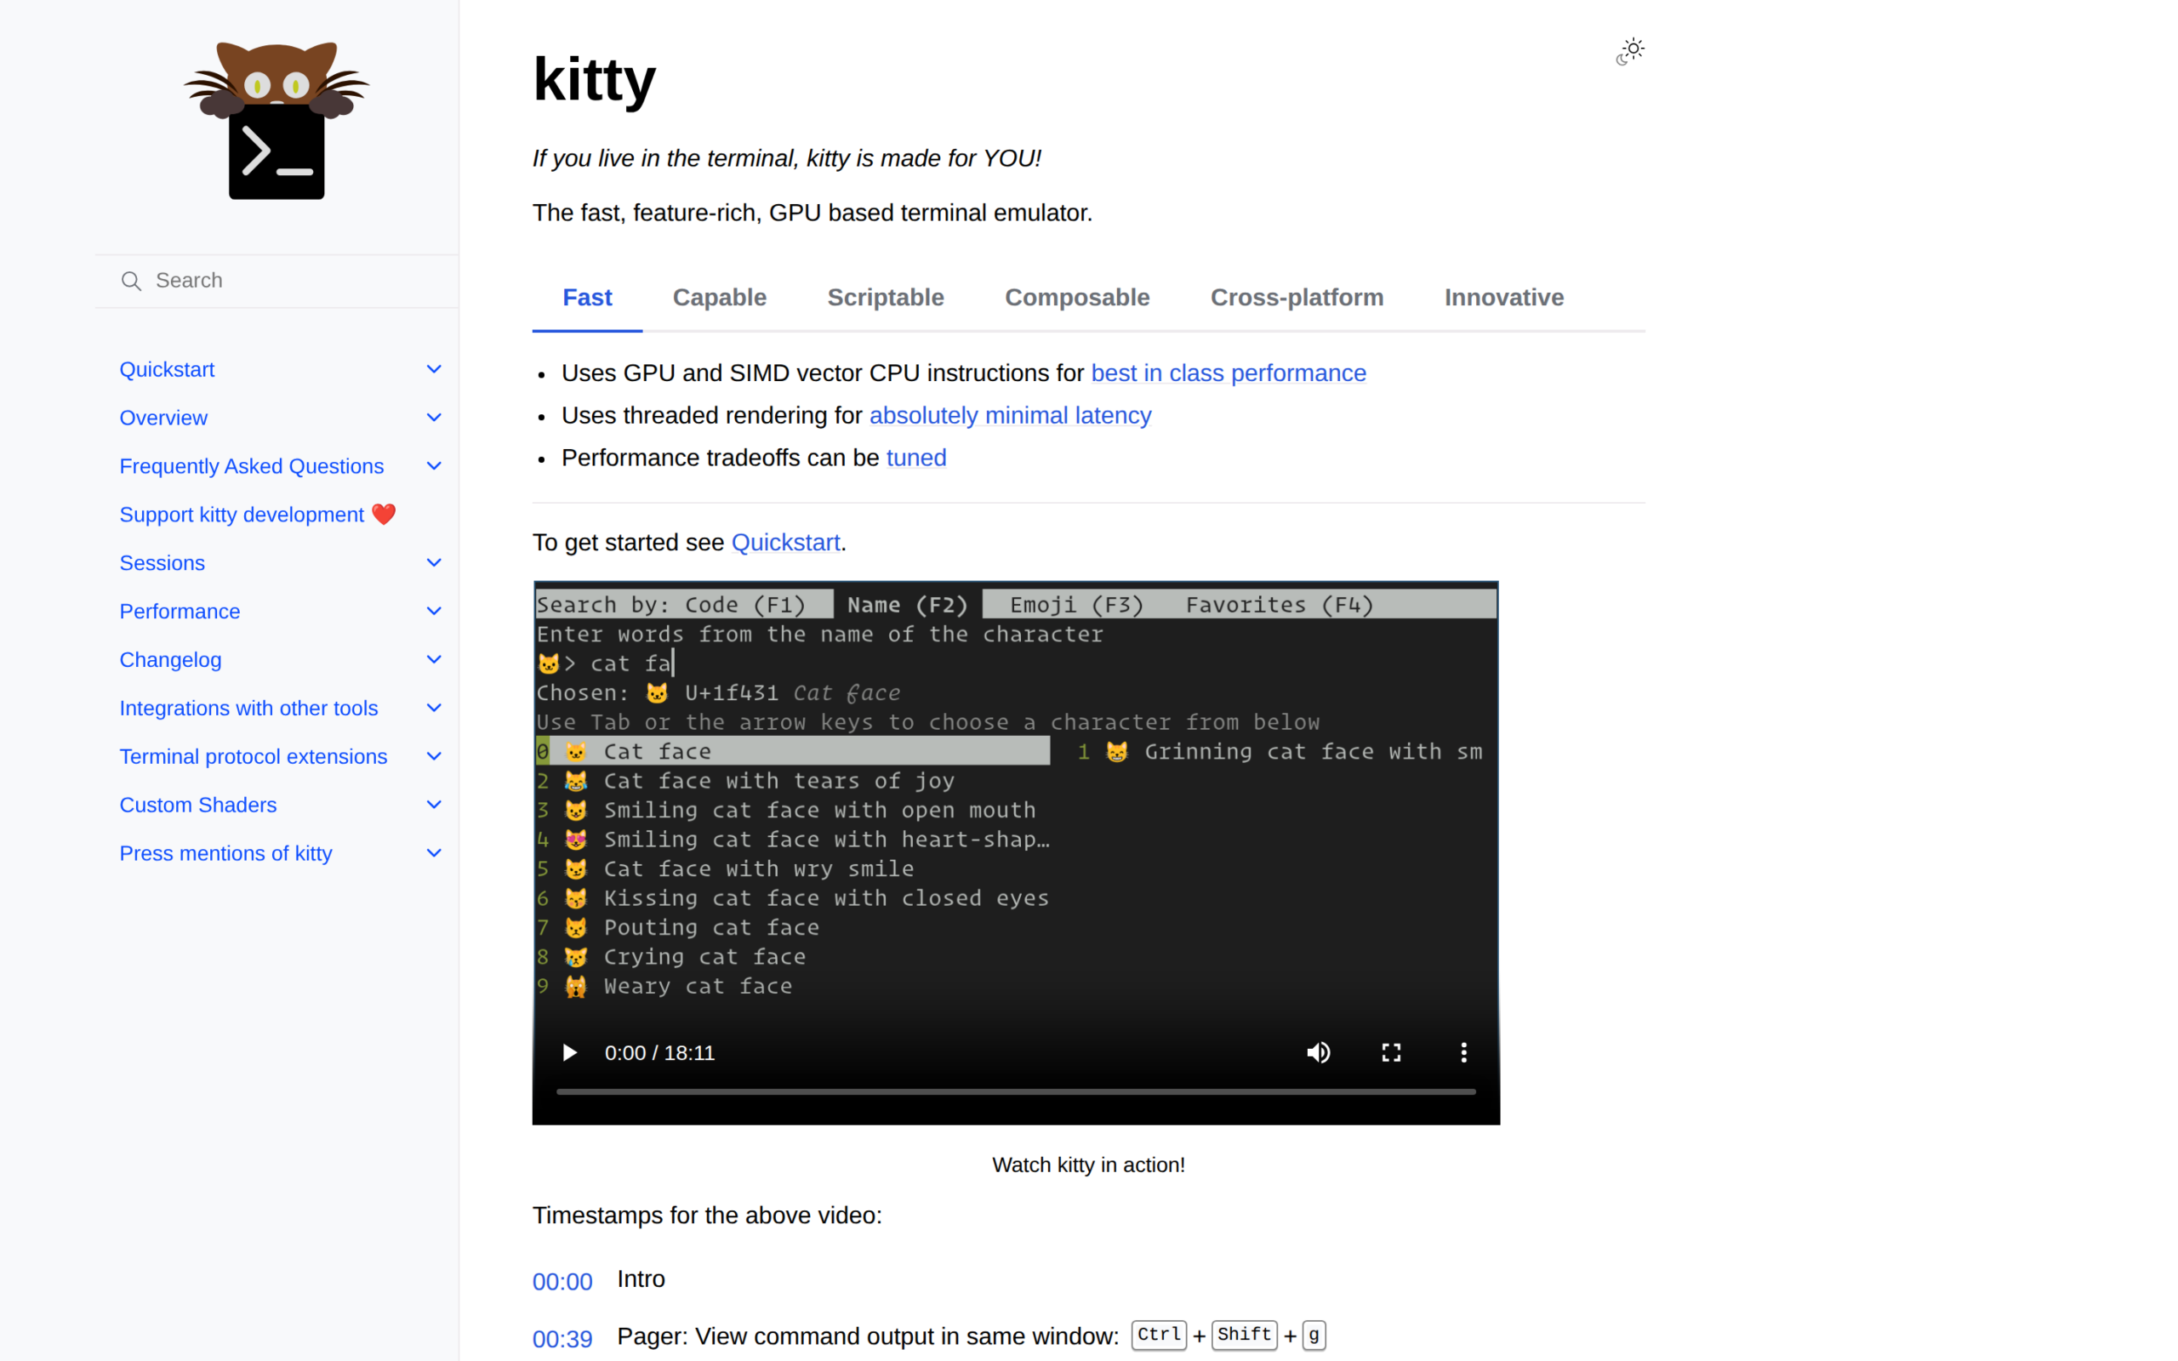This screenshot has width=2178, height=1361.
Task: Open the Cross-platform tab
Action: 1297,298
